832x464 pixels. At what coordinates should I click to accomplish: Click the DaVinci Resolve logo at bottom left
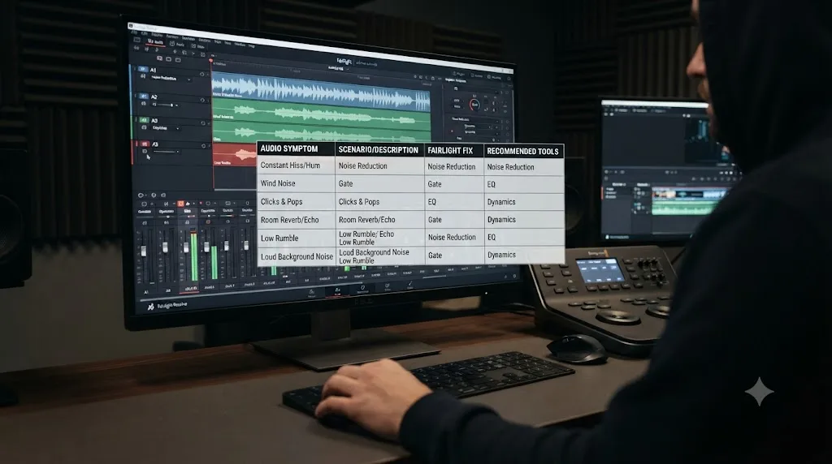[150, 307]
